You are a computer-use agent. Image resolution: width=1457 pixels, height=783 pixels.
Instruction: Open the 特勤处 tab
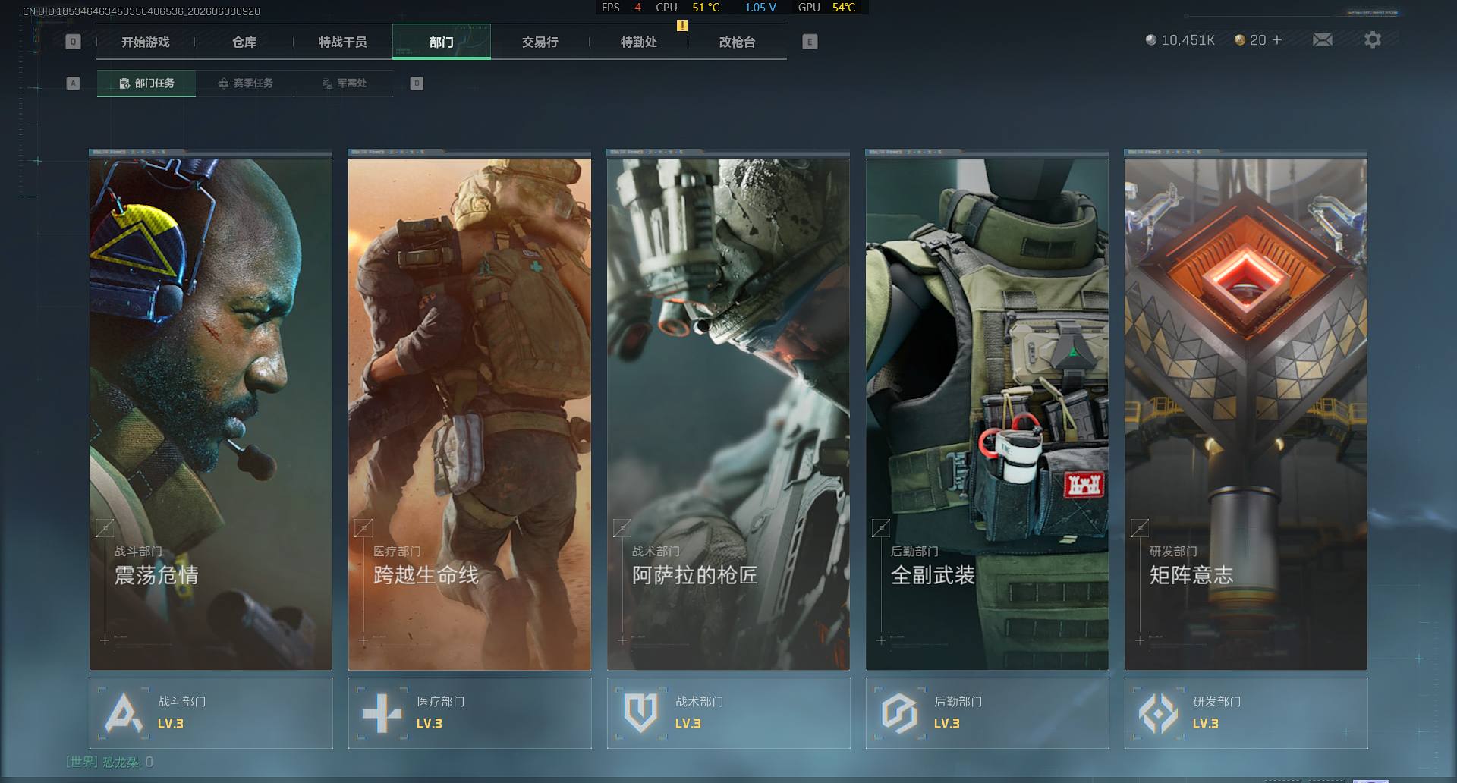pyautogui.click(x=639, y=42)
